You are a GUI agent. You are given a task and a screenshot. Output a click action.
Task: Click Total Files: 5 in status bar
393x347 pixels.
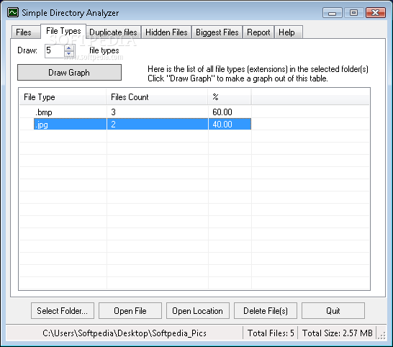(271, 333)
